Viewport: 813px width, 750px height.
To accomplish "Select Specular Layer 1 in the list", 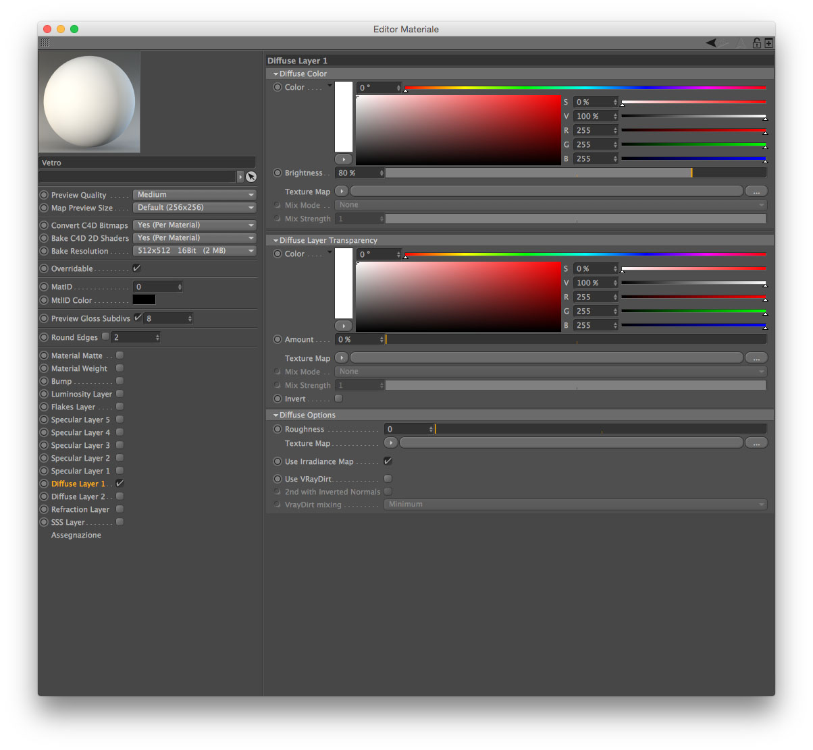I will 80,471.
